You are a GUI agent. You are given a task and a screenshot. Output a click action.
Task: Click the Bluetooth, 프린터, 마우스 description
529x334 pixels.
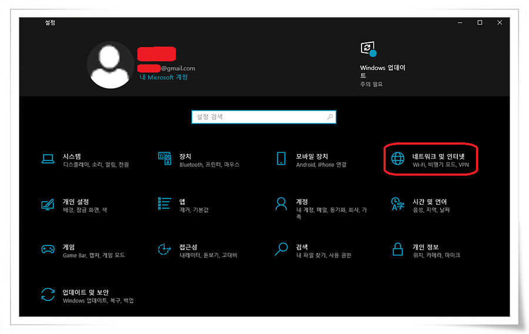click(209, 165)
